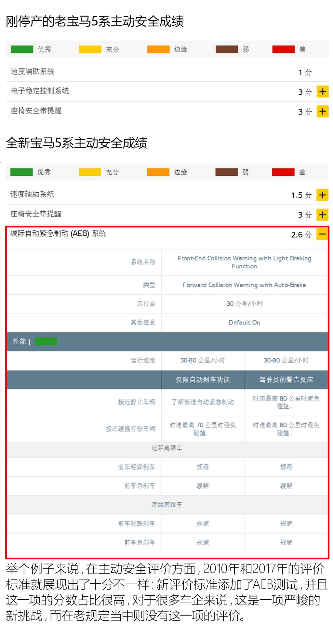Click the 接近静止车辆 row label

click(137, 402)
